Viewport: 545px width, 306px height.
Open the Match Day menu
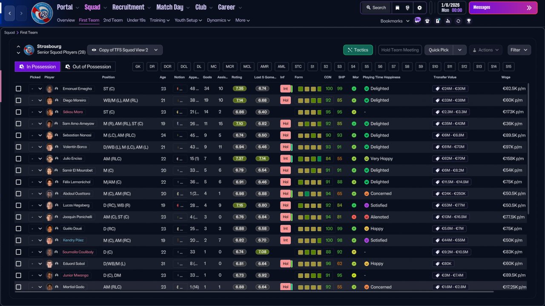[172, 7]
